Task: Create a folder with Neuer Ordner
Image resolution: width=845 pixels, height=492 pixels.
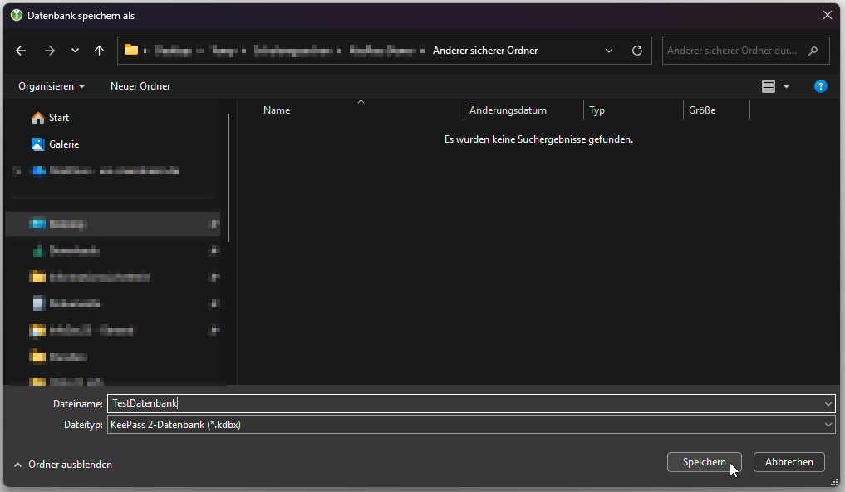Action: click(x=140, y=86)
